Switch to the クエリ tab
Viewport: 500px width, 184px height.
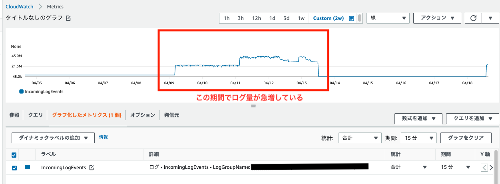tap(36, 115)
